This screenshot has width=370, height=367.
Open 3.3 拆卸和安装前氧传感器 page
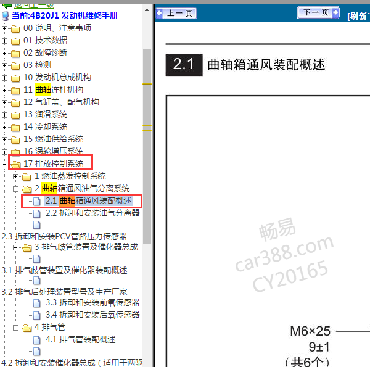click(92, 302)
